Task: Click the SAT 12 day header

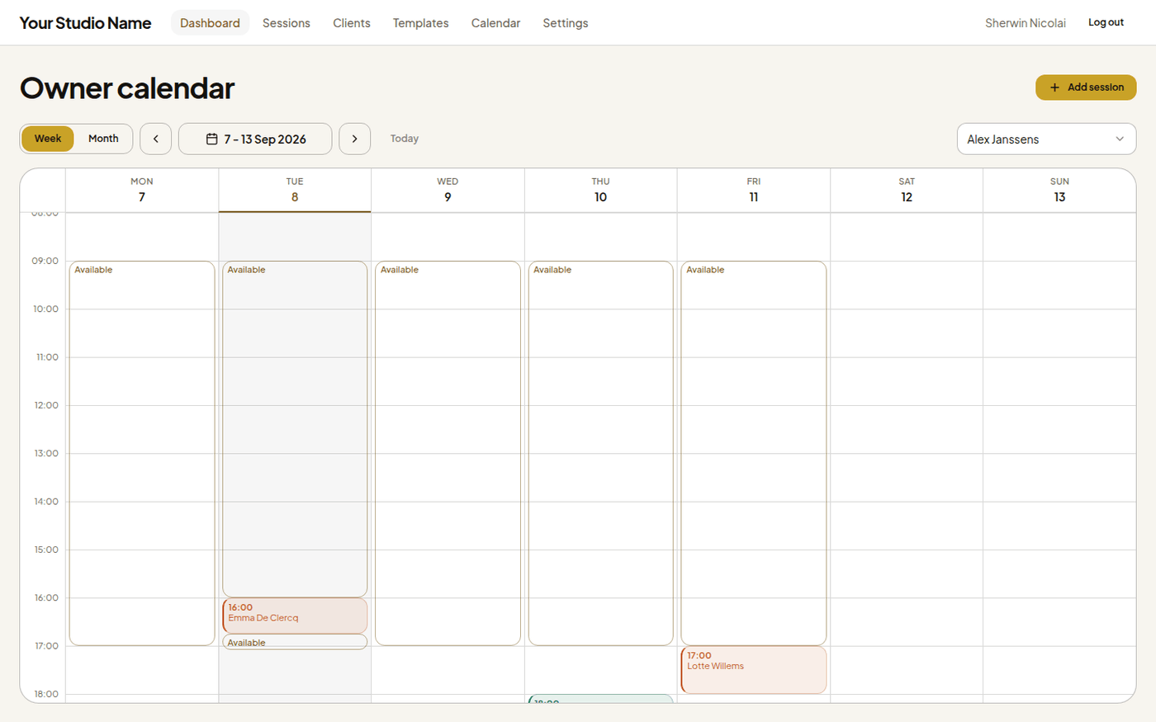Action: (907, 190)
